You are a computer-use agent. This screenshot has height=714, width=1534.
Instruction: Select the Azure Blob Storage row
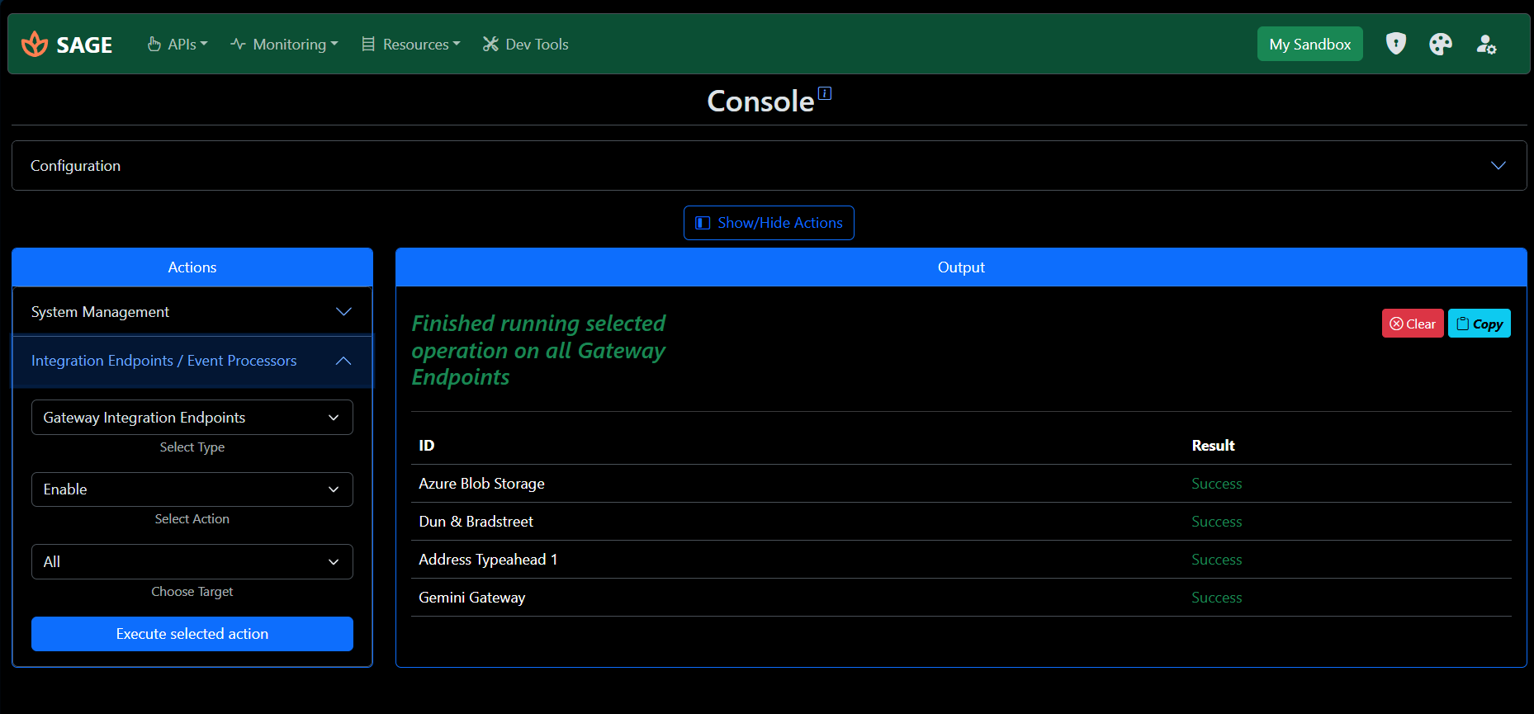click(x=961, y=484)
